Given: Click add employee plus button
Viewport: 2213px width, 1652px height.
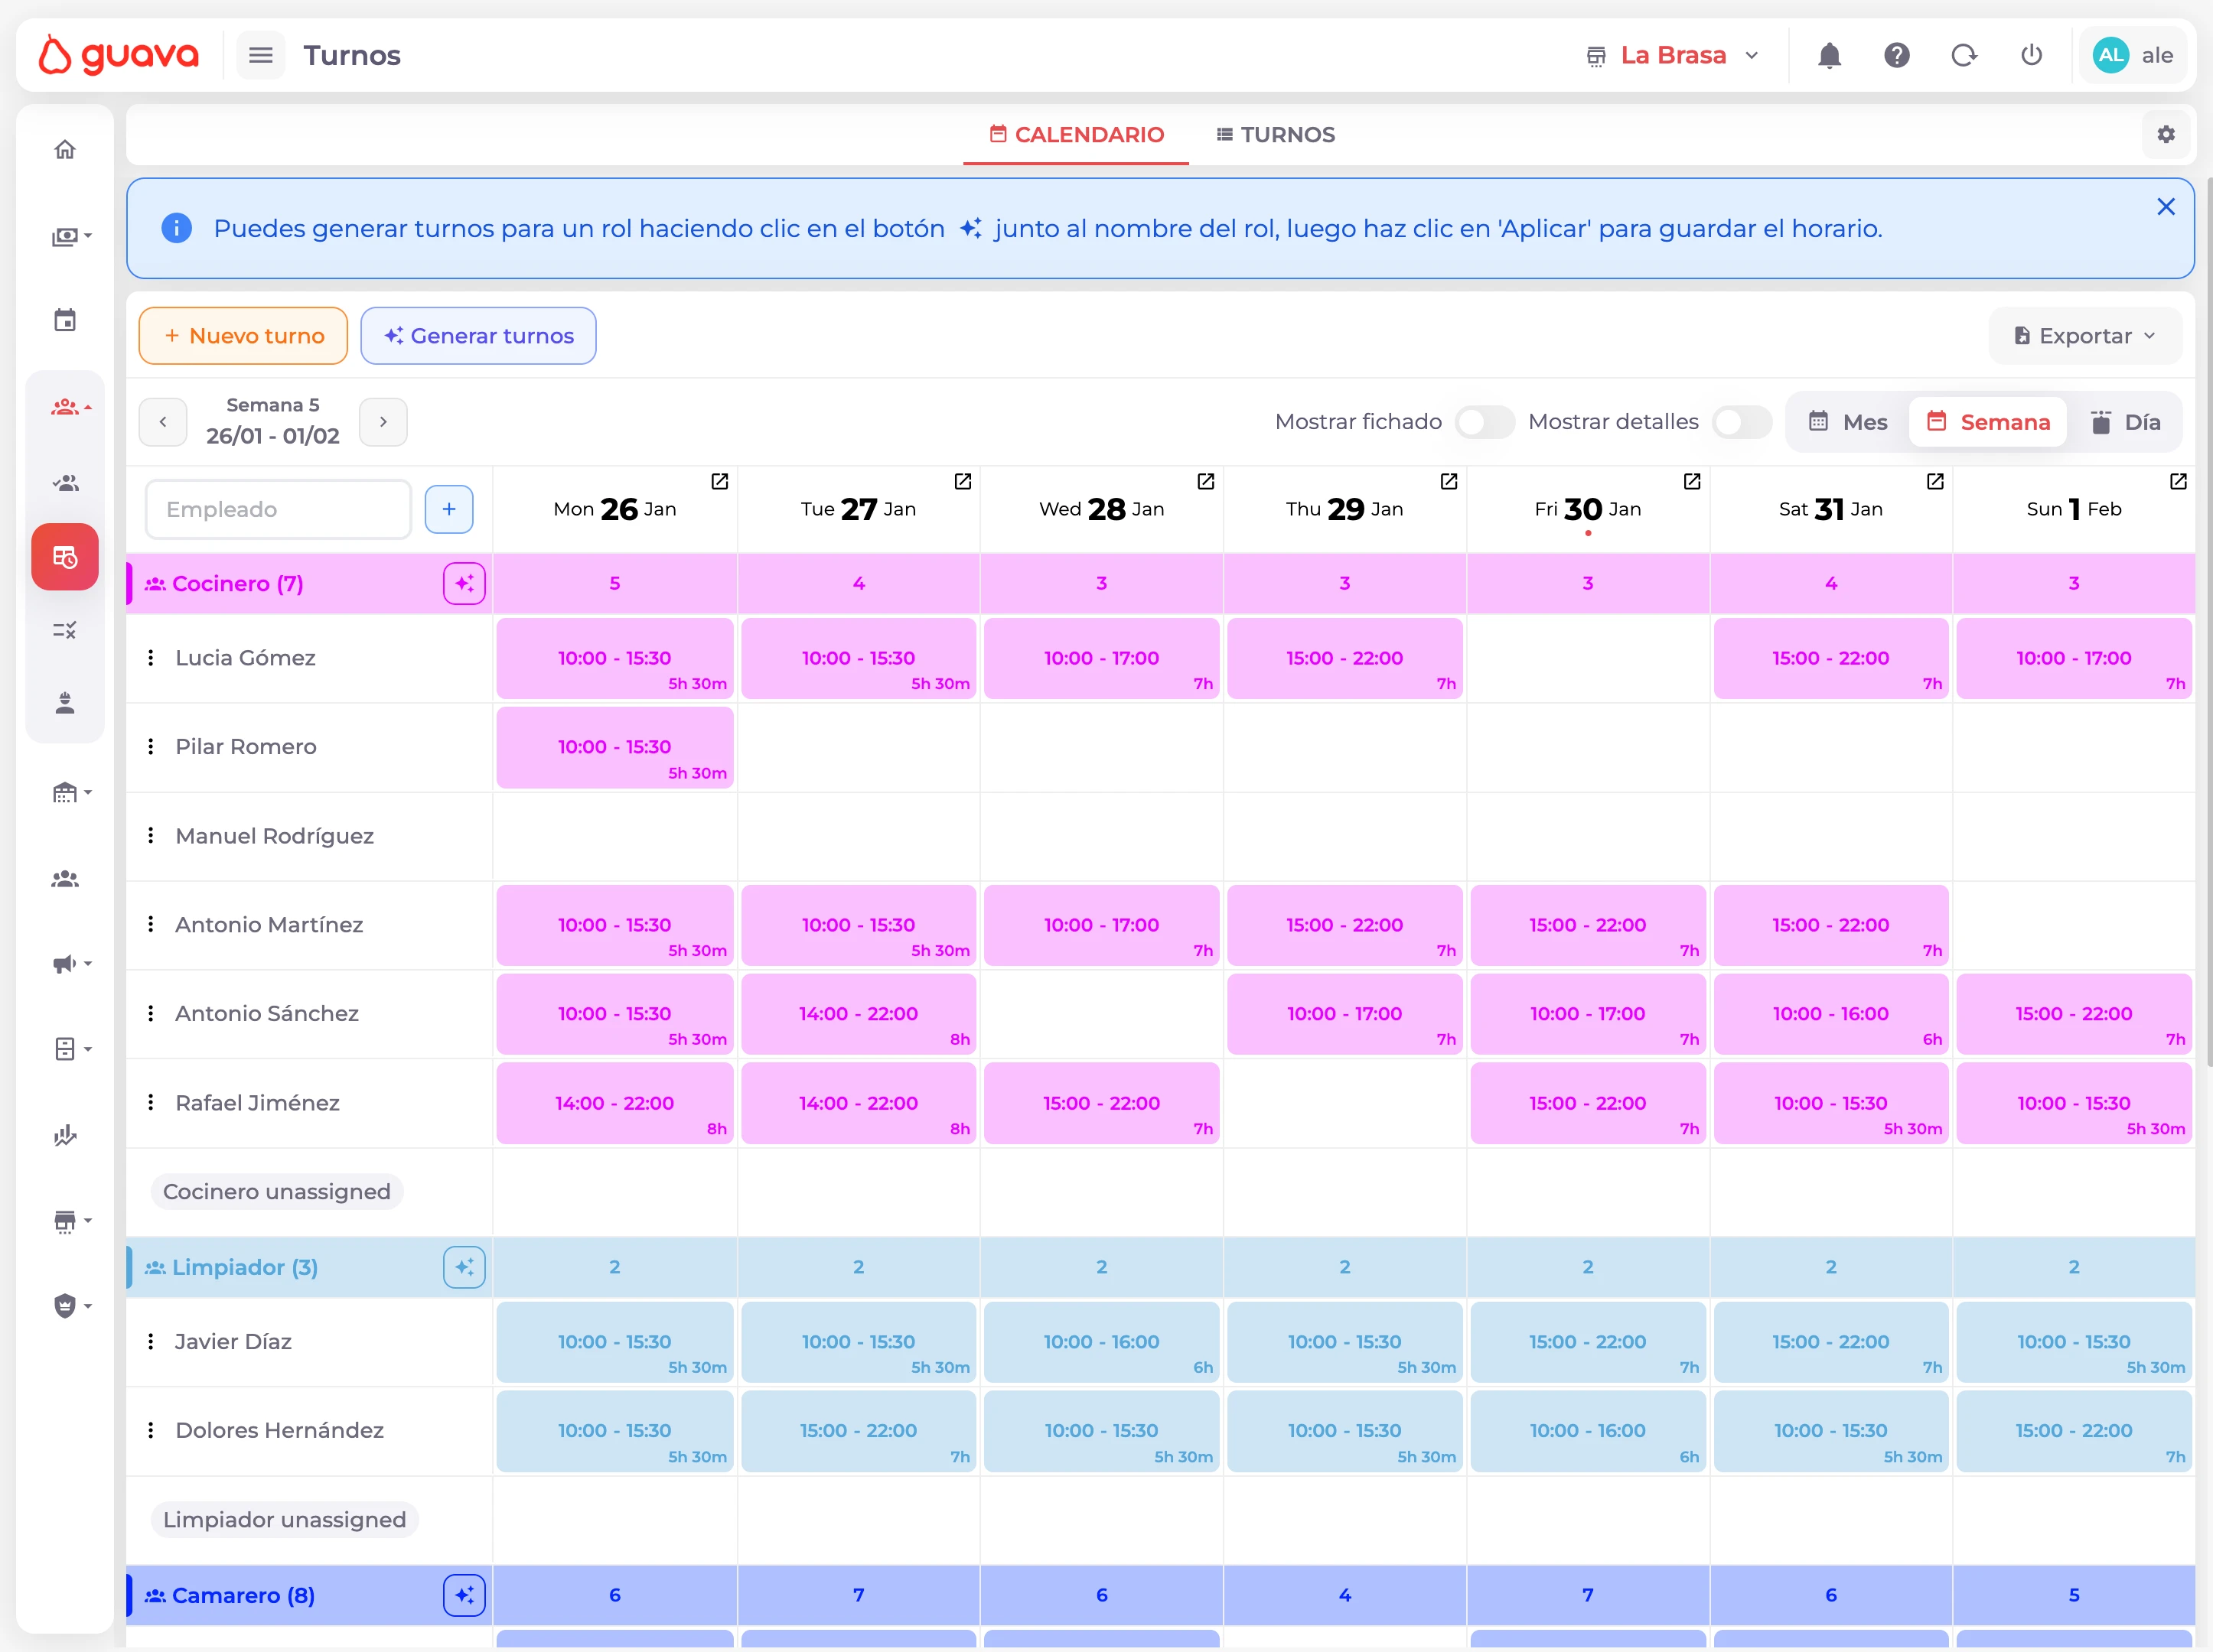Looking at the screenshot, I should point(449,509).
